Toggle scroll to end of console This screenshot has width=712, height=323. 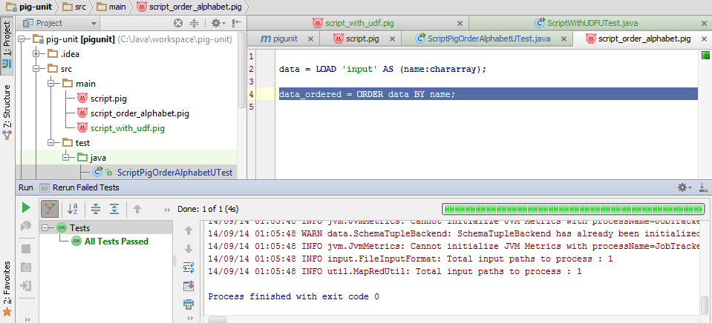pyautogui.click(x=188, y=285)
